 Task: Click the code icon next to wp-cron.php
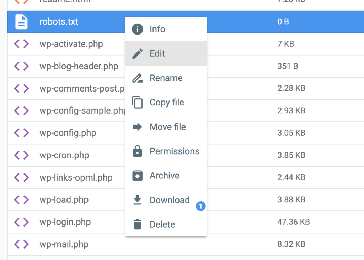21,155
